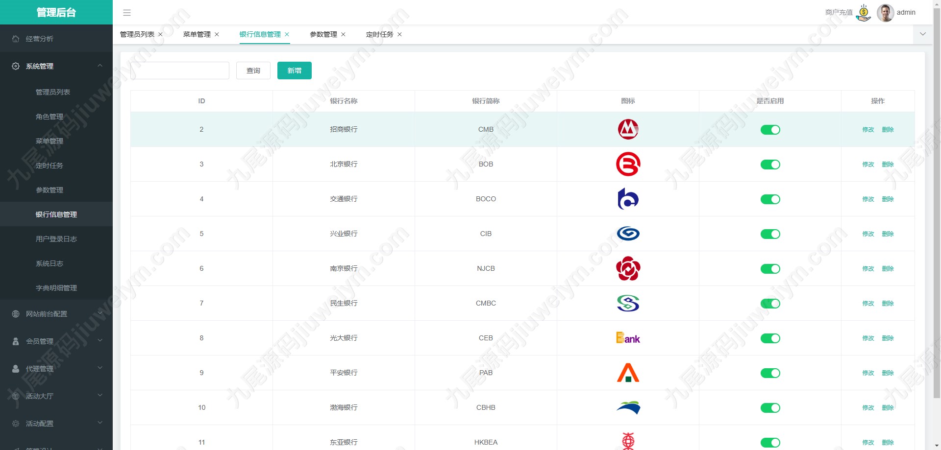The image size is (941, 450).
Task: Click 修改 link for 交通银行
Action: tap(868, 199)
